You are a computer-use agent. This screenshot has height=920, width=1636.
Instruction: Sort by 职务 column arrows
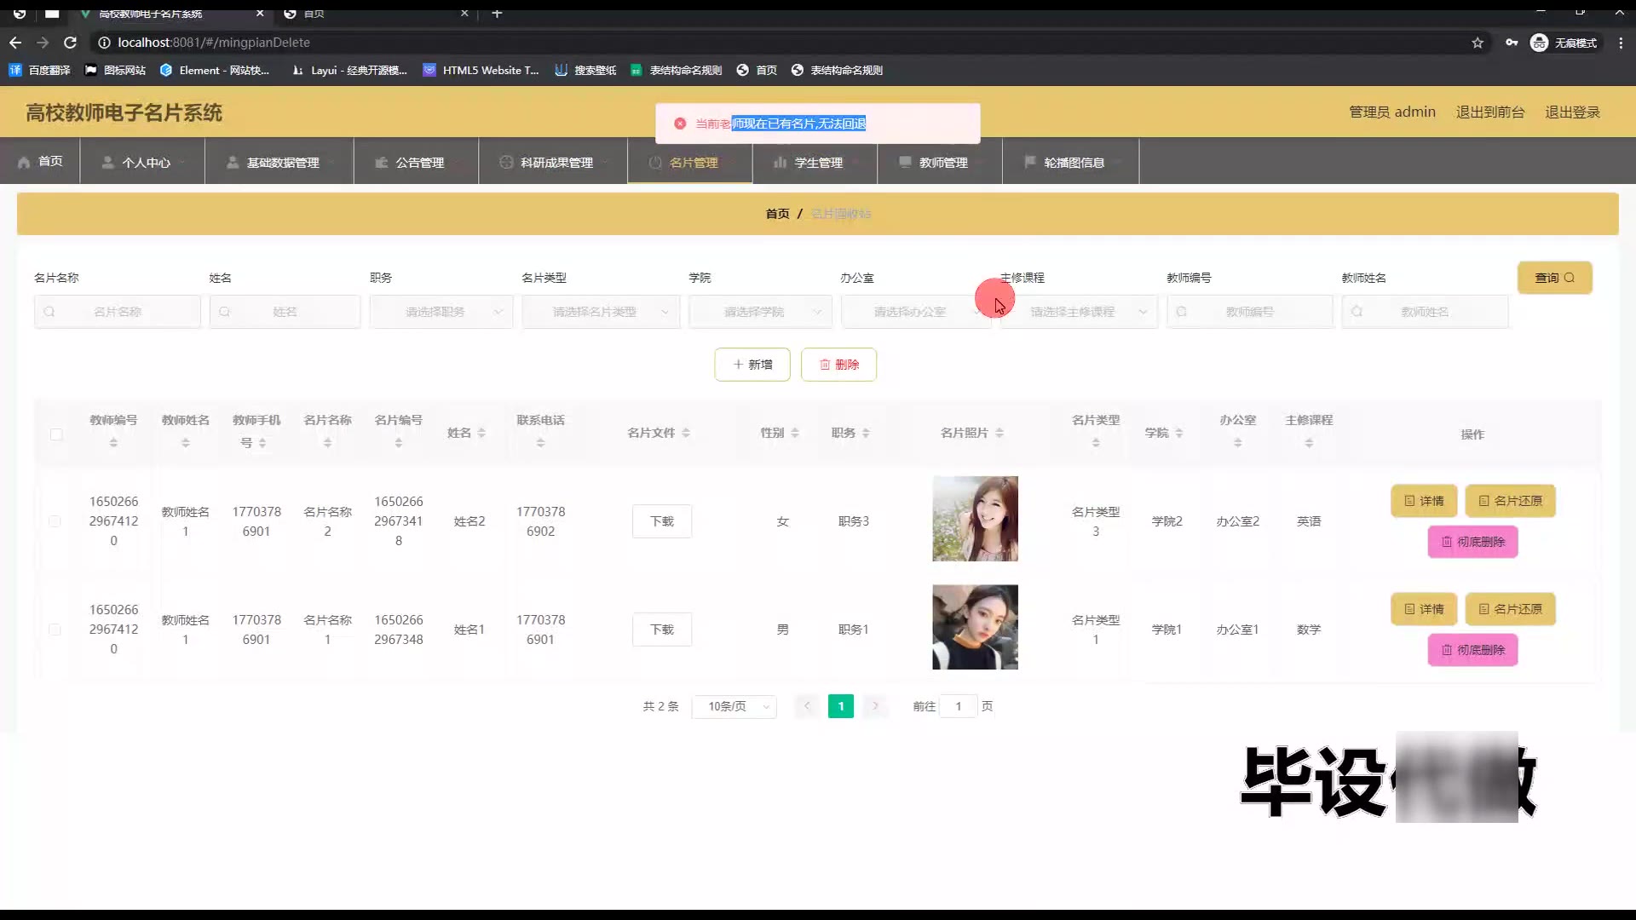[866, 433]
